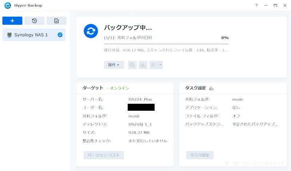Viewport: 291px width, 171px height.
Task: Click the ファイル フィルタ value オフ
Action: [236, 116]
